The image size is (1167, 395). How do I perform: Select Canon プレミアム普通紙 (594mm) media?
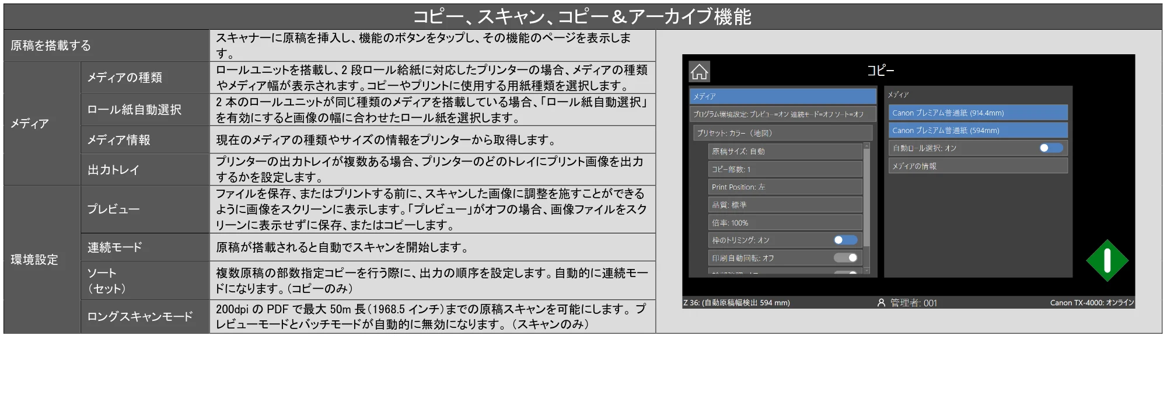(978, 130)
